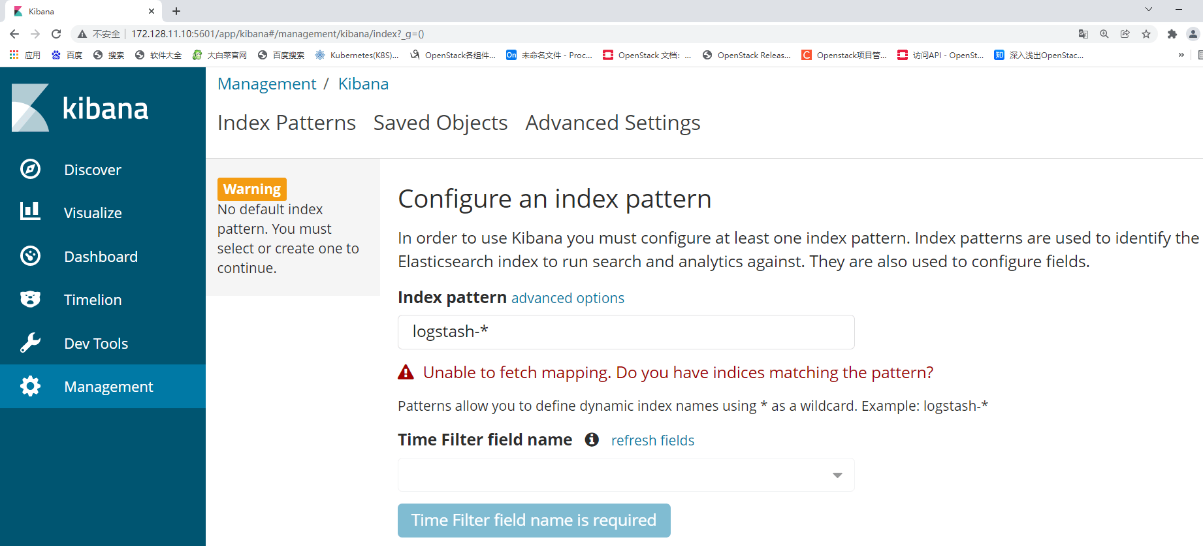Viewport: 1203px width, 546px height.
Task: Open Dashboard via gauge icon
Action: [30, 255]
